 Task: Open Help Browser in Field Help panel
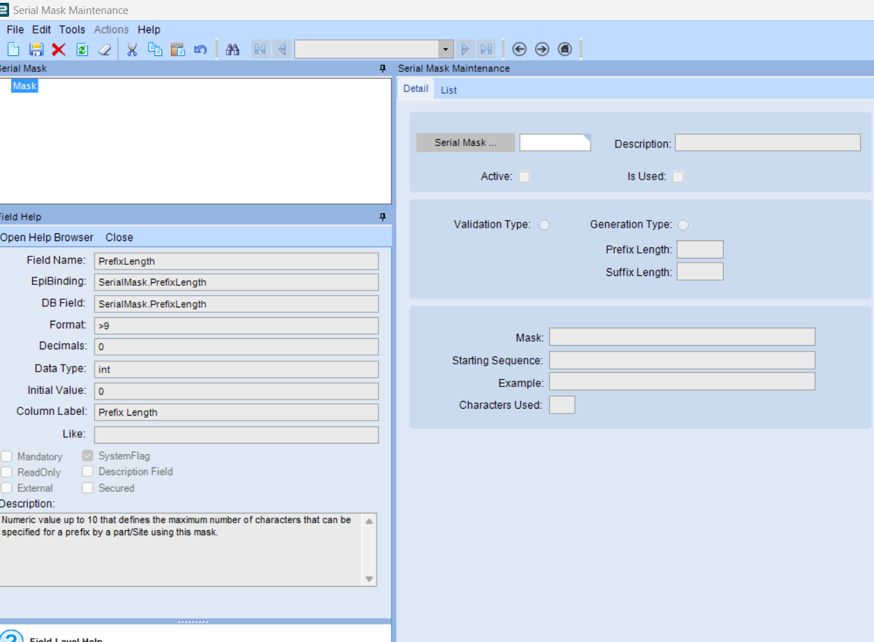click(46, 237)
